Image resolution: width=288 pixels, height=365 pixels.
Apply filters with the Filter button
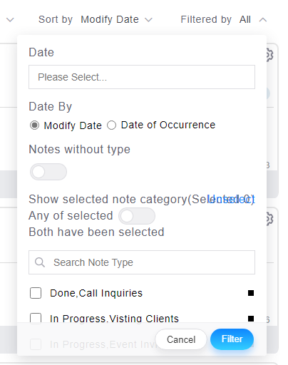232,339
